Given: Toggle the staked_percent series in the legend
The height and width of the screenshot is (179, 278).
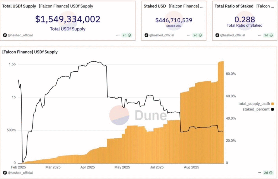Looking at the screenshot, I should [x=254, y=109].
